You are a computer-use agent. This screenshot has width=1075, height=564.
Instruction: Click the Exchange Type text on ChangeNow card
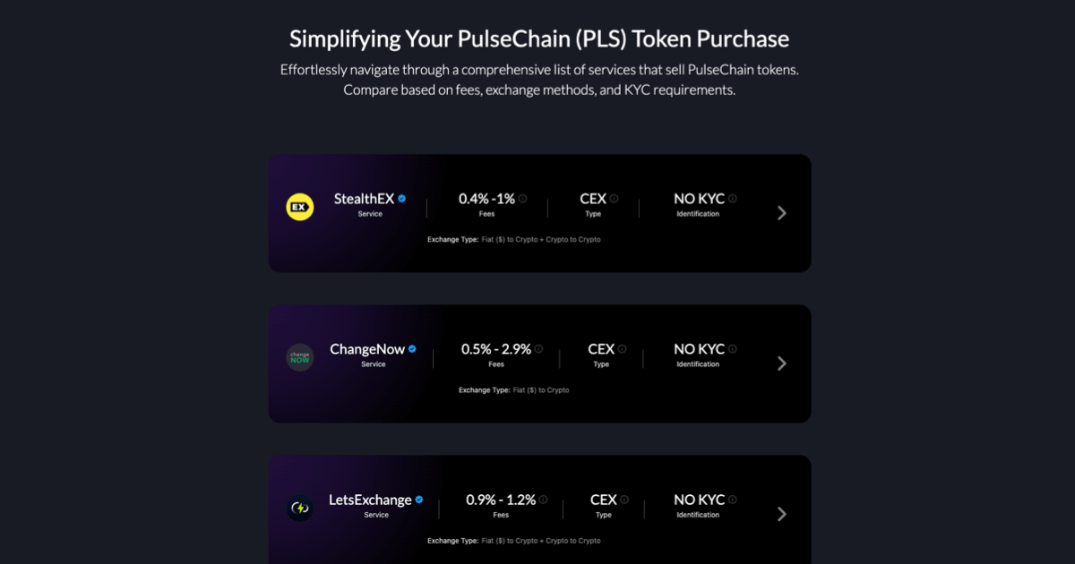click(512, 389)
